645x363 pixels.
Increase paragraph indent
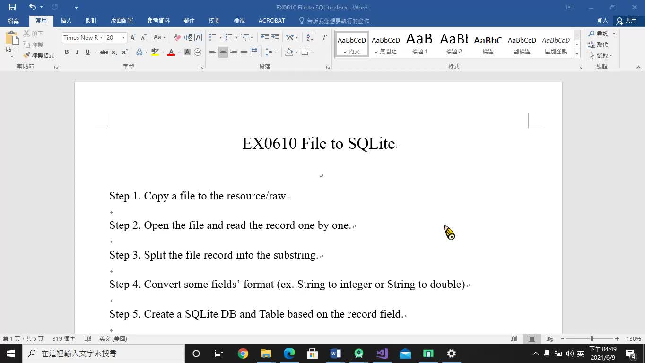(x=275, y=37)
